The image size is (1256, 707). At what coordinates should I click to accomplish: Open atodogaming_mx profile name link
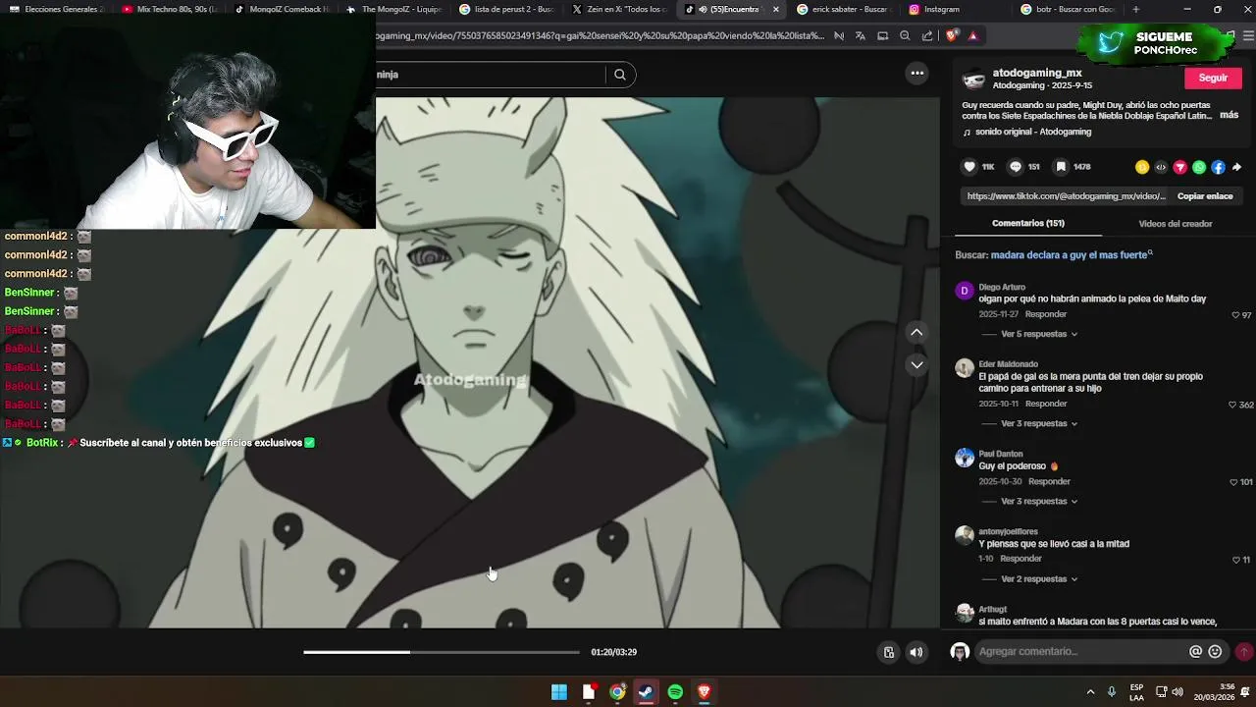click(1037, 73)
